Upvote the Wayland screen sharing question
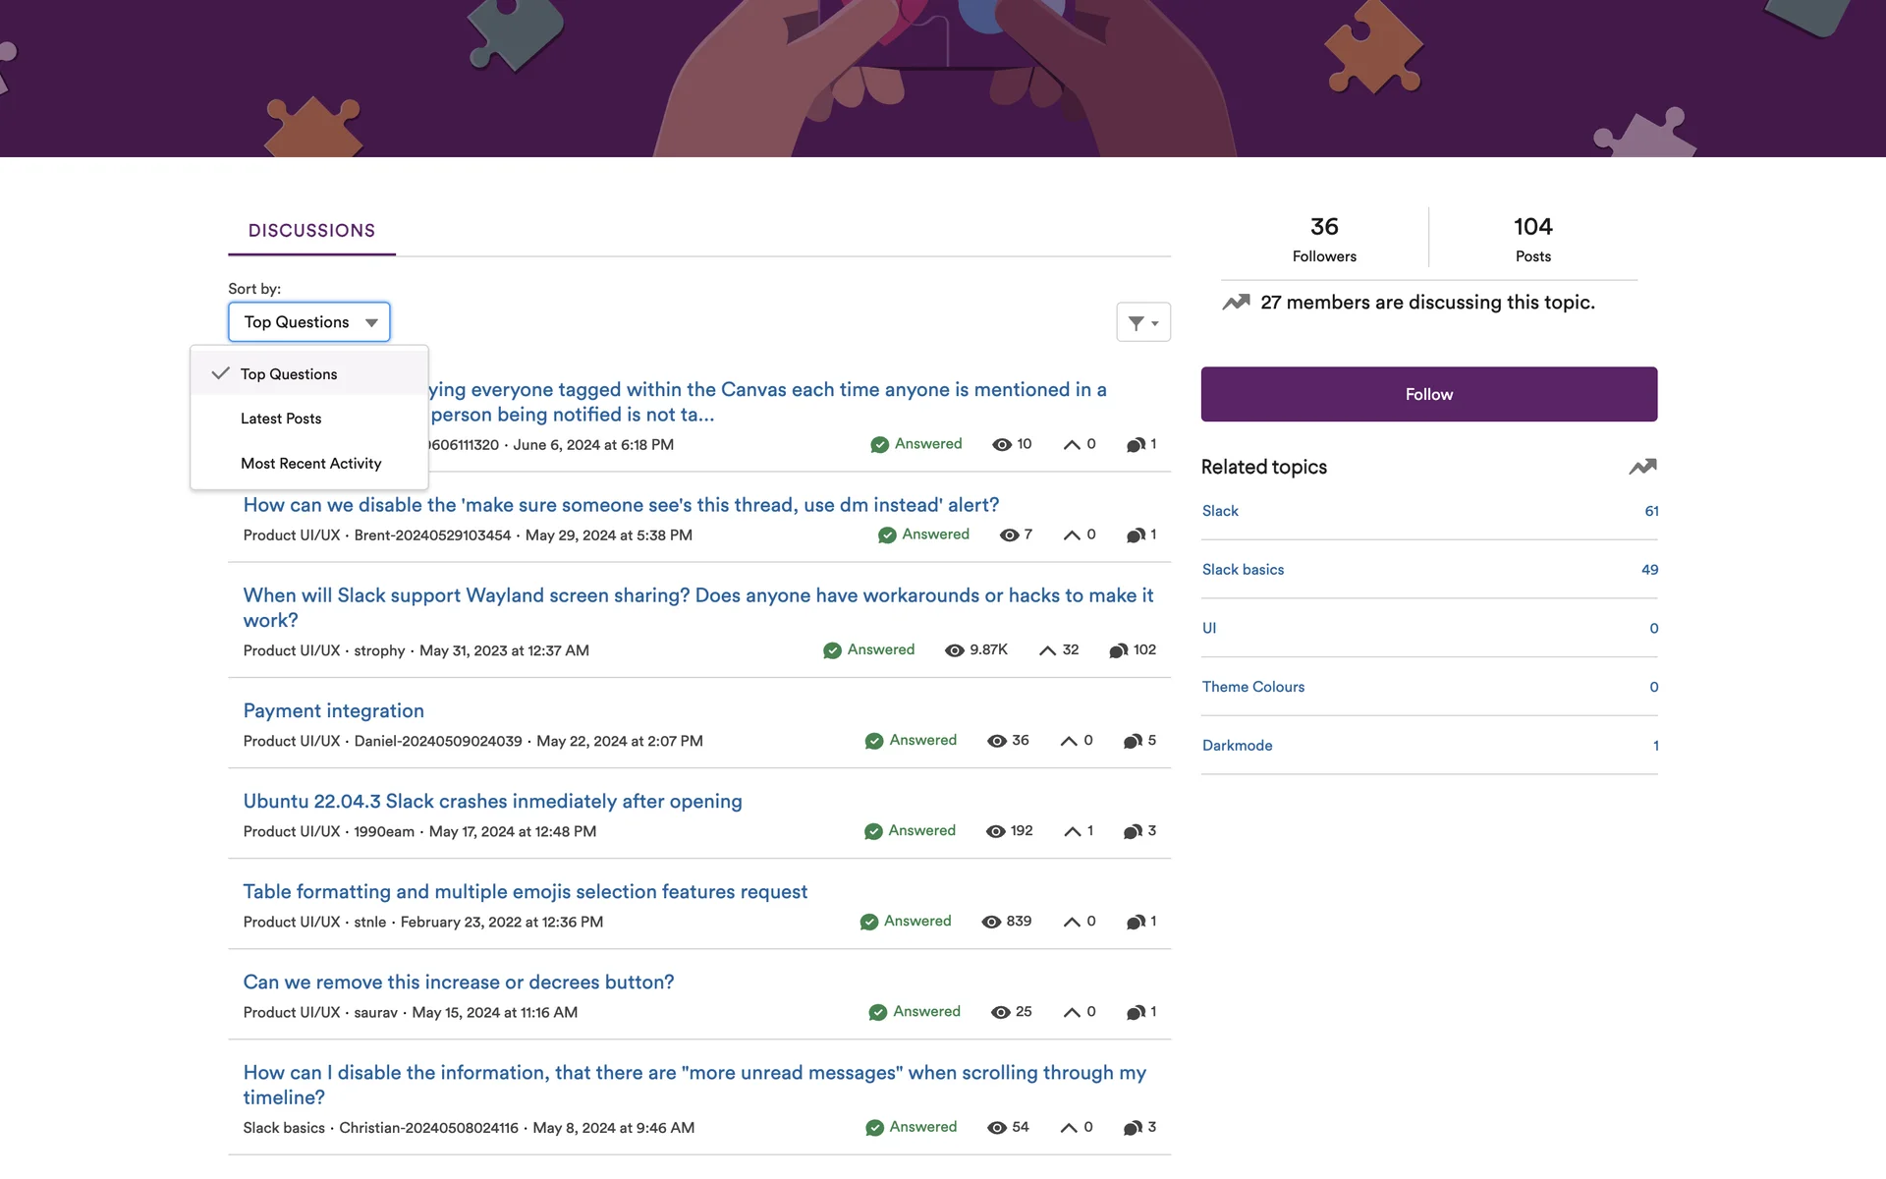 1047,650
